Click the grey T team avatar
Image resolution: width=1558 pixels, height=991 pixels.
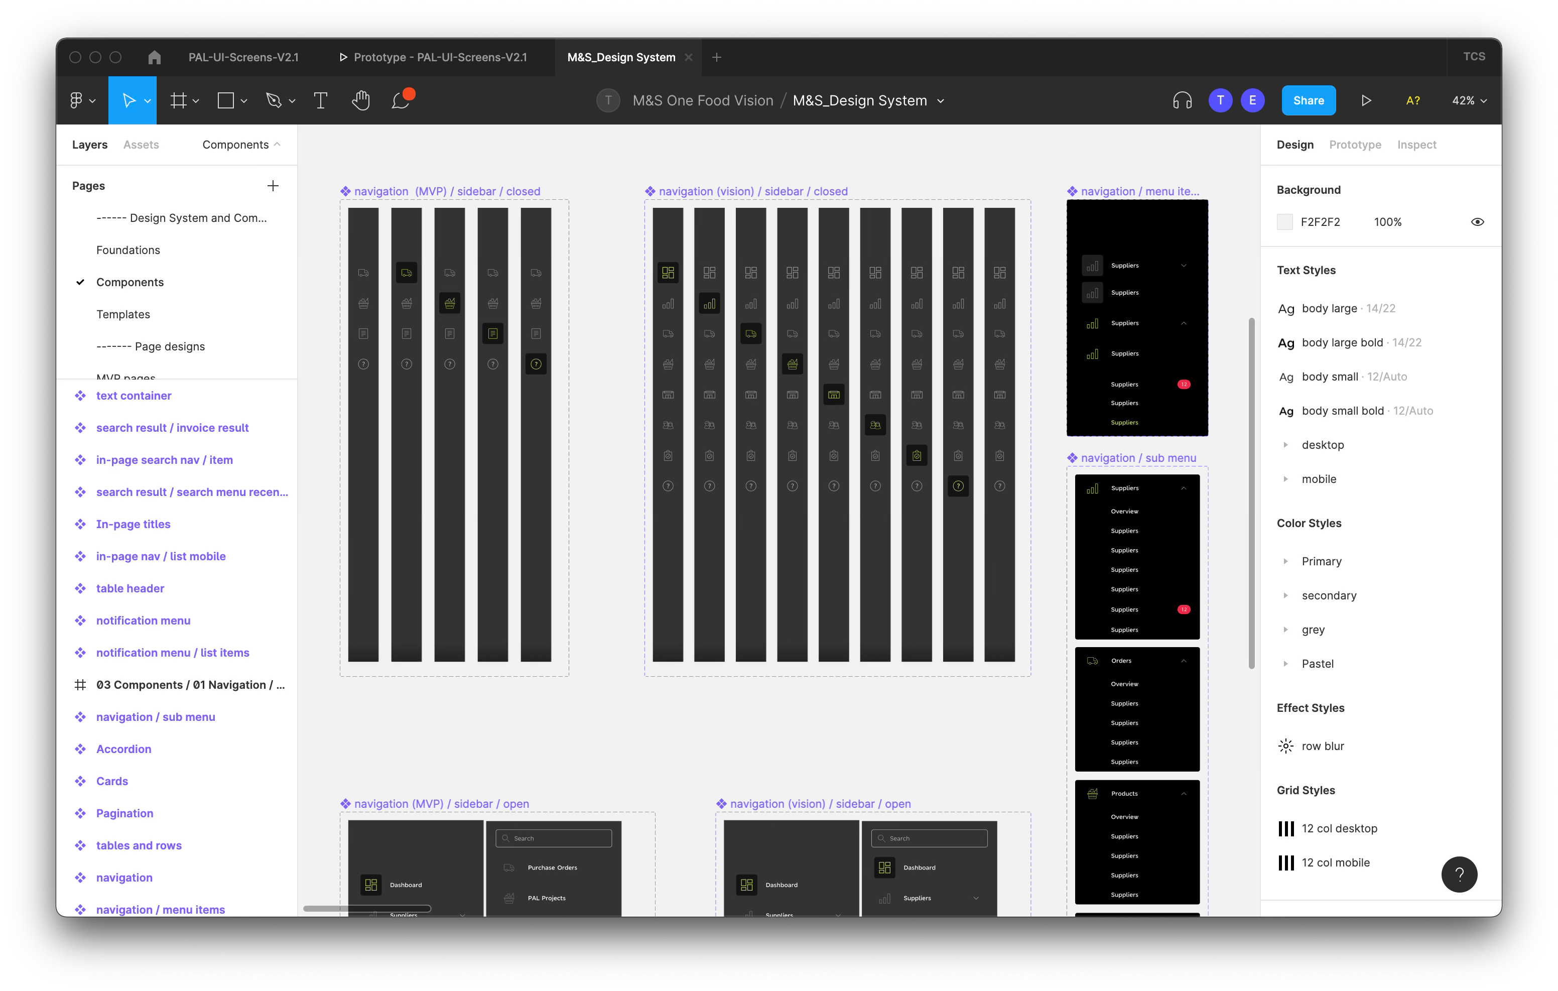tap(608, 100)
